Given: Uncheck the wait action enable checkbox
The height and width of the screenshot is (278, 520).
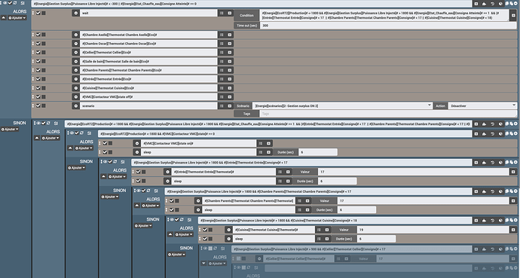Looking at the screenshot, I should point(38,13).
